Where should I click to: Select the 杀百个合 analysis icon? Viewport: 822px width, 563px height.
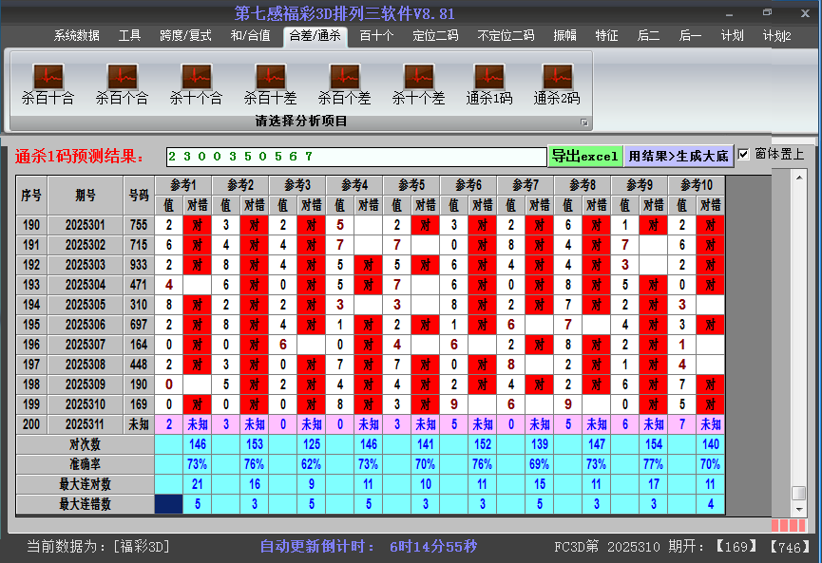coord(121,81)
